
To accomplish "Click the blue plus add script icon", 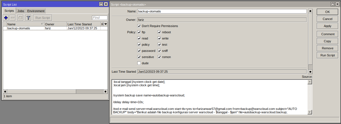I will (x=6, y=18).
